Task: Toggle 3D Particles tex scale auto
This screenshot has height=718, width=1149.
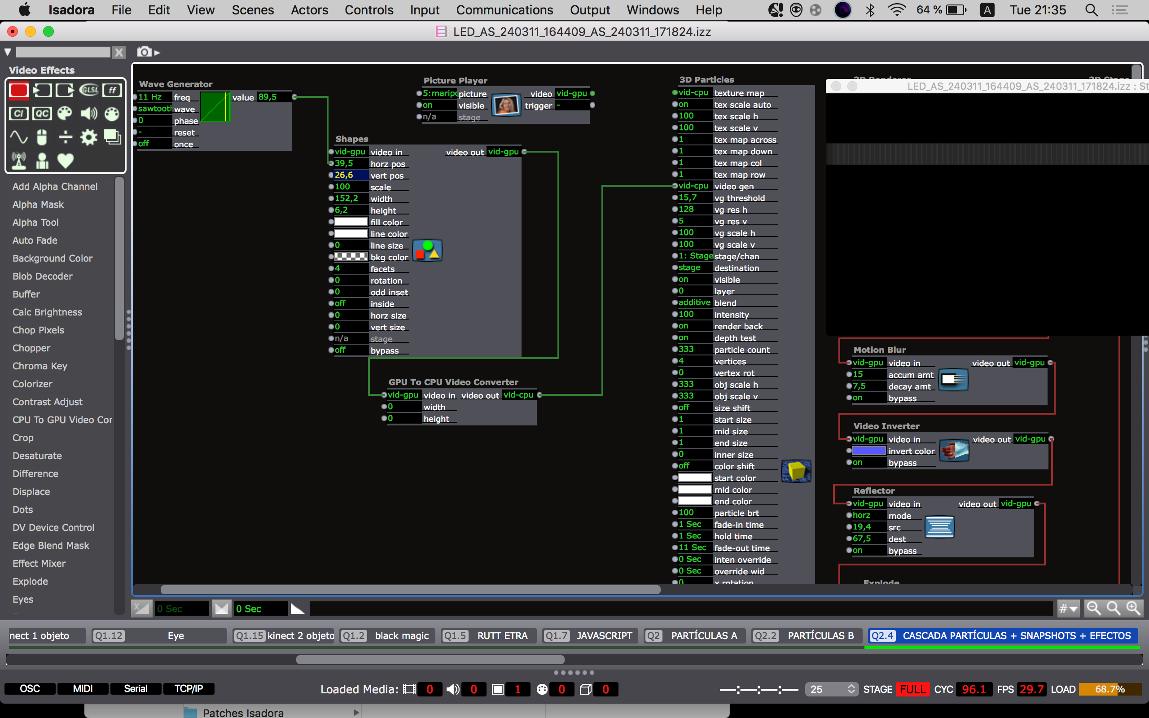Action: pyautogui.click(x=695, y=104)
